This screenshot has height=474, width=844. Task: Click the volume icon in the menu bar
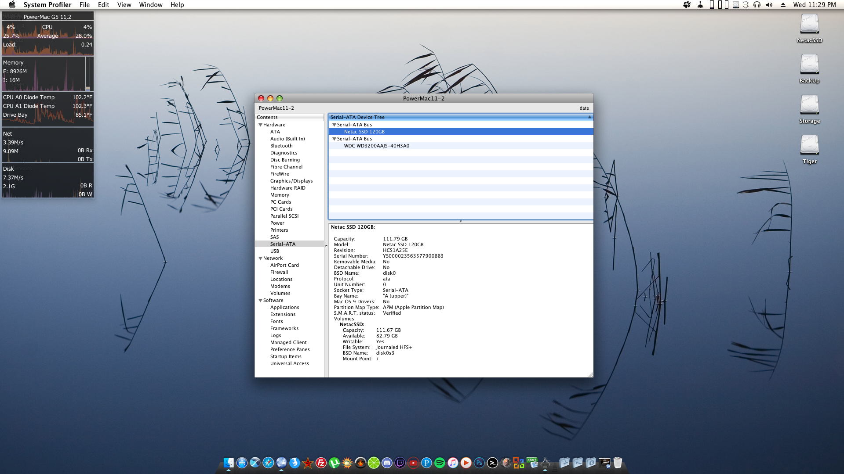769,5
